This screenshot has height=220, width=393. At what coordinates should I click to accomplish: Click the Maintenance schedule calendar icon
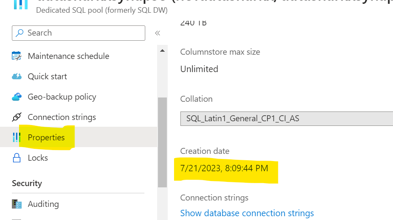[17, 56]
